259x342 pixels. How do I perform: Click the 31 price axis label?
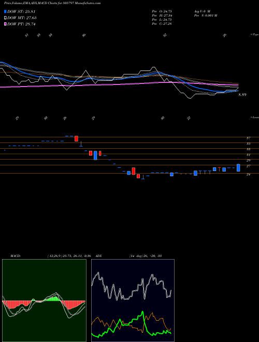click(x=248, y=155)
